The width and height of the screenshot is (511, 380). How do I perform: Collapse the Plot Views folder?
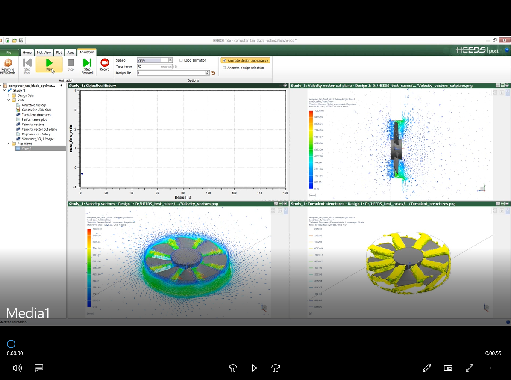tap(9, 144)
